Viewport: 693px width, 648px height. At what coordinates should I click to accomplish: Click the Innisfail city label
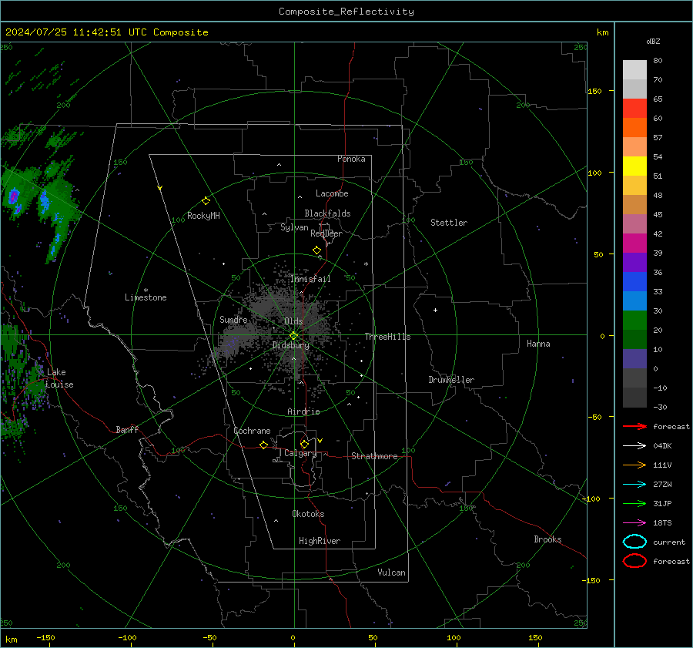pyautogui.click(x=310, y=279)
